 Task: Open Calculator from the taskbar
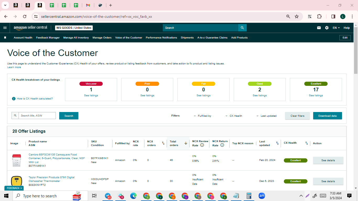tap(249, 196)
